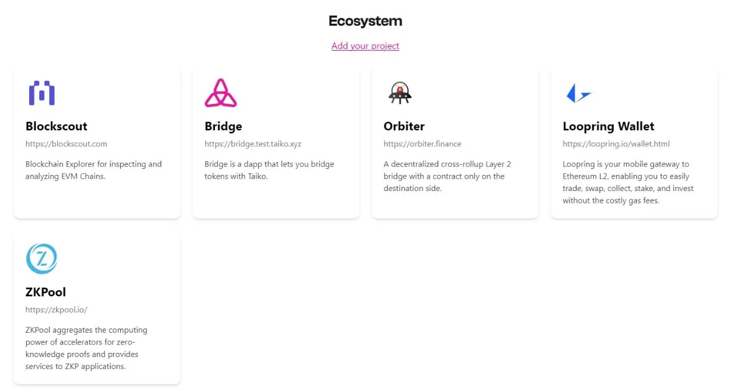Click the Ecosystem page heading
Viewport: 729px width, 388px height.
[365, 21]
